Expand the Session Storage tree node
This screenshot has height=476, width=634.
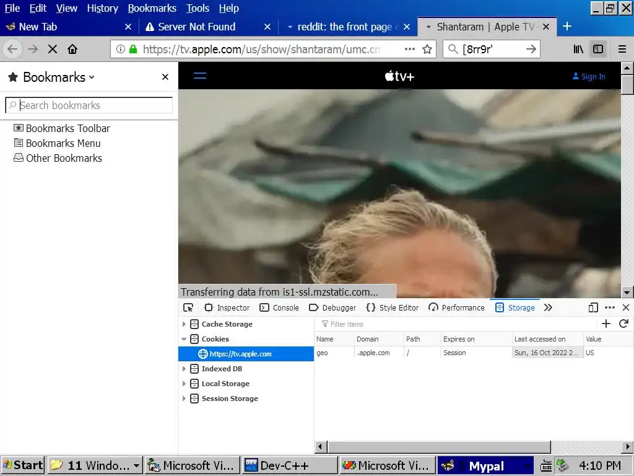pyautogui.click(x=184, y=399)
